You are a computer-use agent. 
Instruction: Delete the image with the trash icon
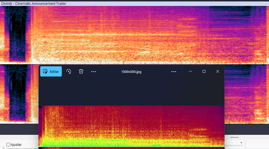click(81, 71)
